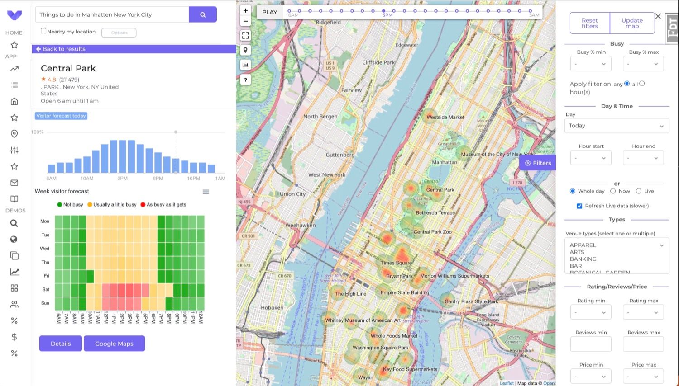Click in the search query field
Viewport: 679px width, 386px height.
pos(112,14)
